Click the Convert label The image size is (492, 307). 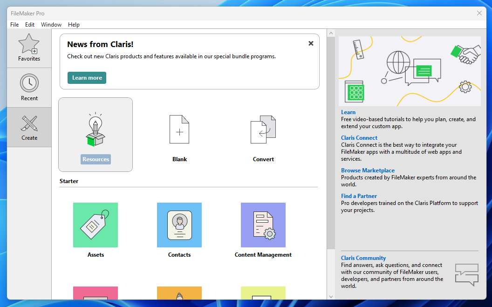[x=263, y=159]
